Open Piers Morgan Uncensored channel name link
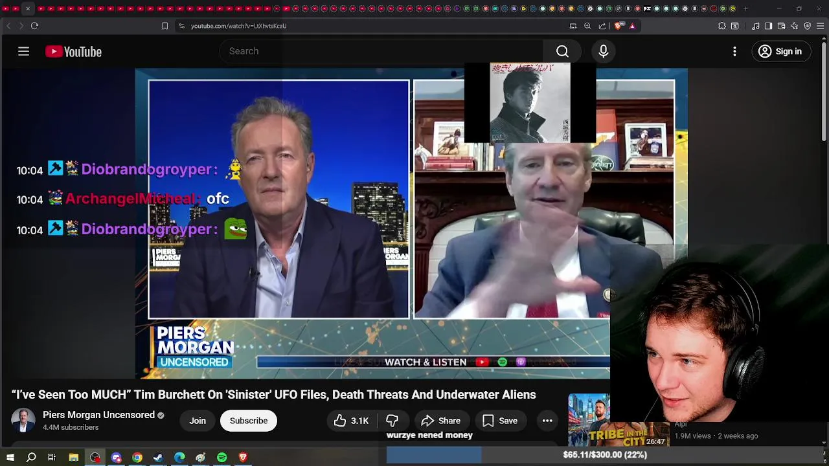 (x=98, y=415)
